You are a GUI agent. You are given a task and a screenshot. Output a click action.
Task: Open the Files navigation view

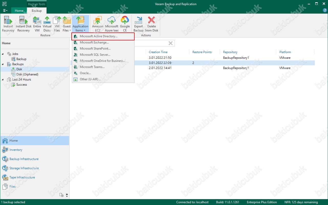tap(35, 187)
